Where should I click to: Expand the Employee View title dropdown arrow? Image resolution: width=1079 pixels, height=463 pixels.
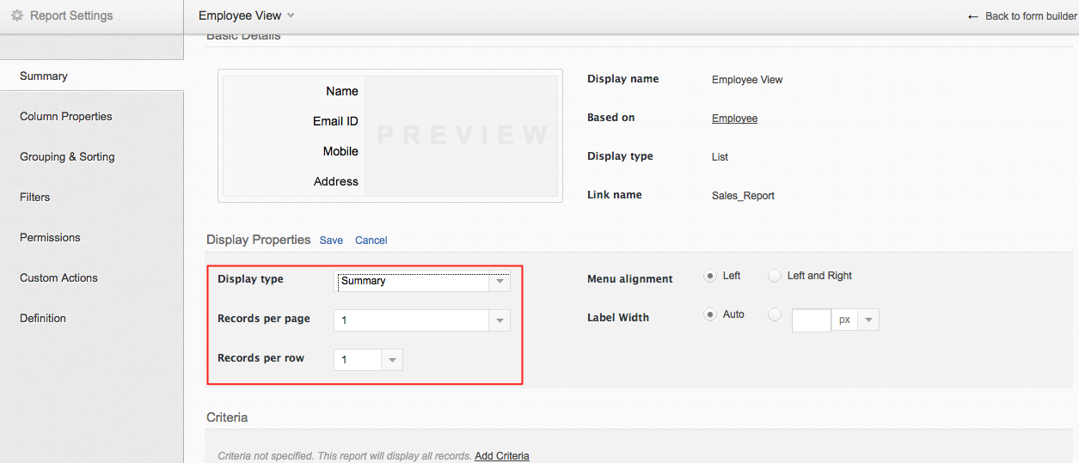click(291, 15)
